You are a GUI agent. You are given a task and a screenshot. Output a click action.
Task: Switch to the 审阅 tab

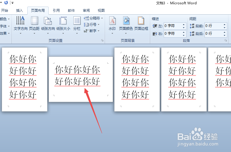coord(86,10)
